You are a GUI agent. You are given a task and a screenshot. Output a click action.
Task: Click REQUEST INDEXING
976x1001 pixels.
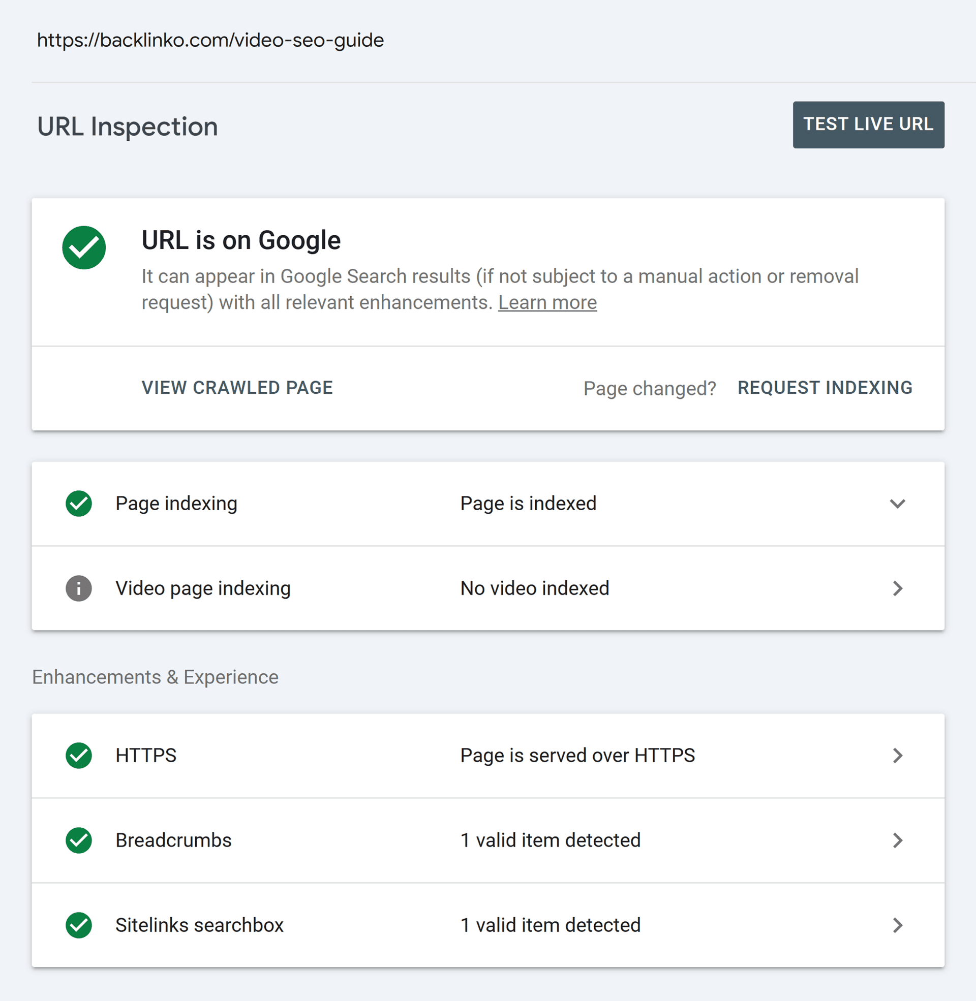click(825, 388)
